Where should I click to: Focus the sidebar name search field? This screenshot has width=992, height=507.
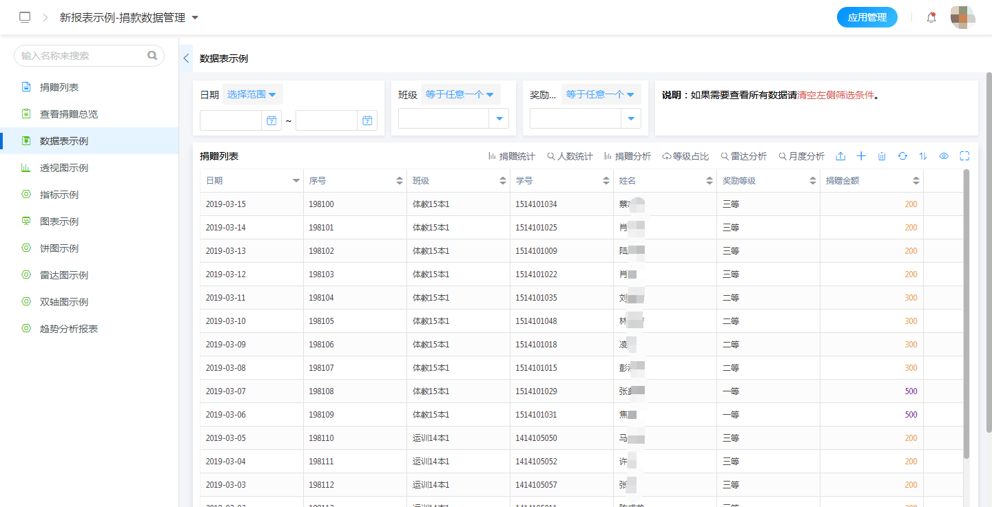pyautogui.click(x=89, y=56)
